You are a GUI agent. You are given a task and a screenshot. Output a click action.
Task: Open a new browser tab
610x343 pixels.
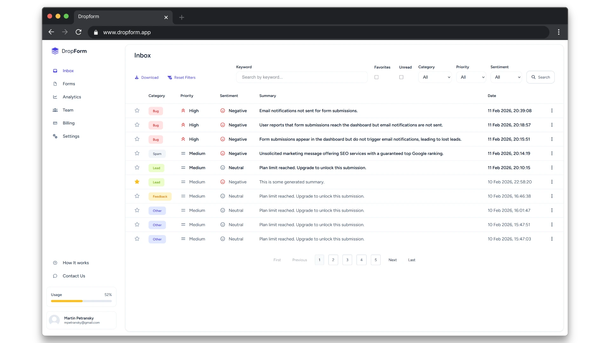click(x=181, y=17)
